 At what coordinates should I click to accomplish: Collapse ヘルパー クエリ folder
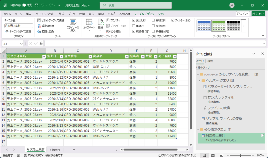200,80
